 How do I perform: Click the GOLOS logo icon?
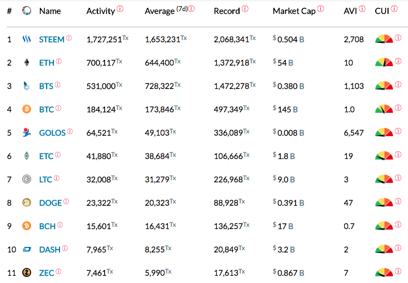[27, 132]
